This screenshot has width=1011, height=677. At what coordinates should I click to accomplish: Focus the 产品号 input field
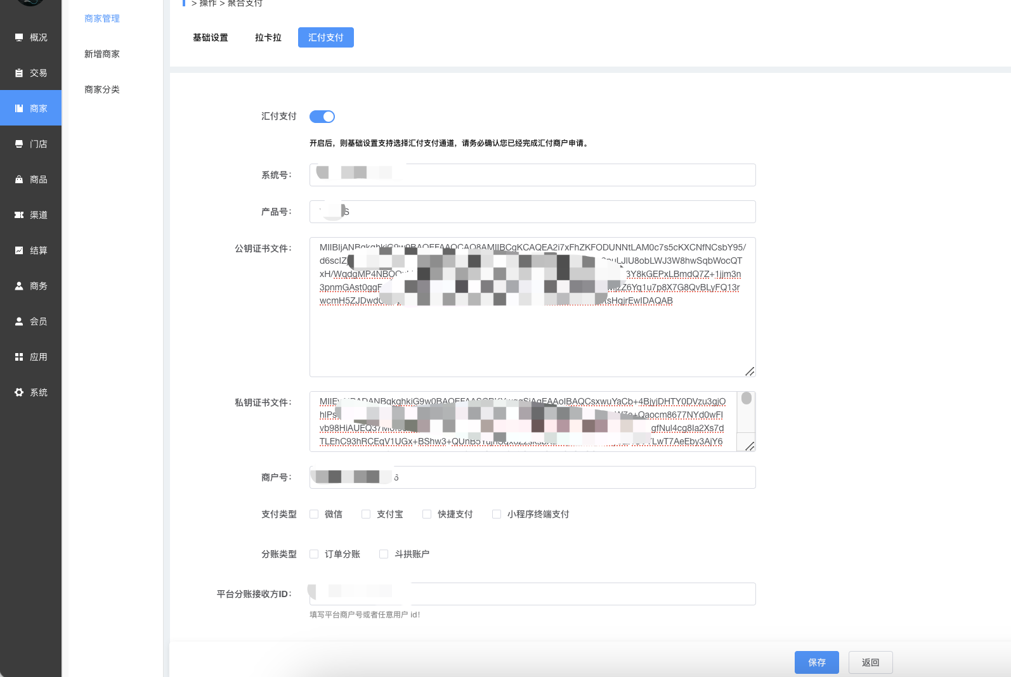click(x=533, y=212)
